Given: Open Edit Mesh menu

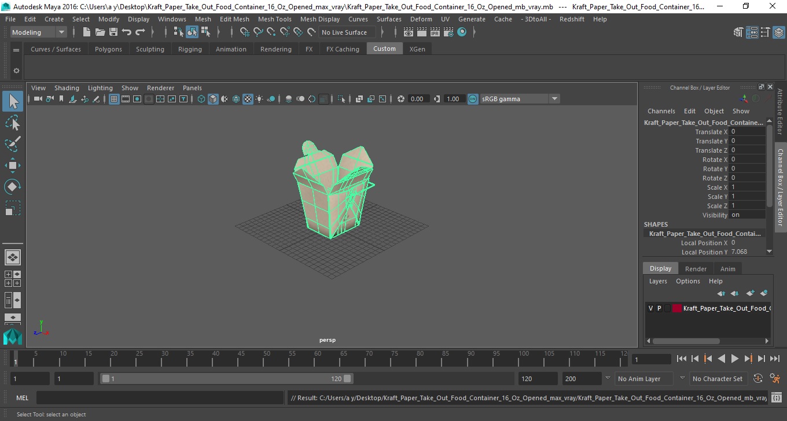Looking at the screenshot, I should click(234, 19).
